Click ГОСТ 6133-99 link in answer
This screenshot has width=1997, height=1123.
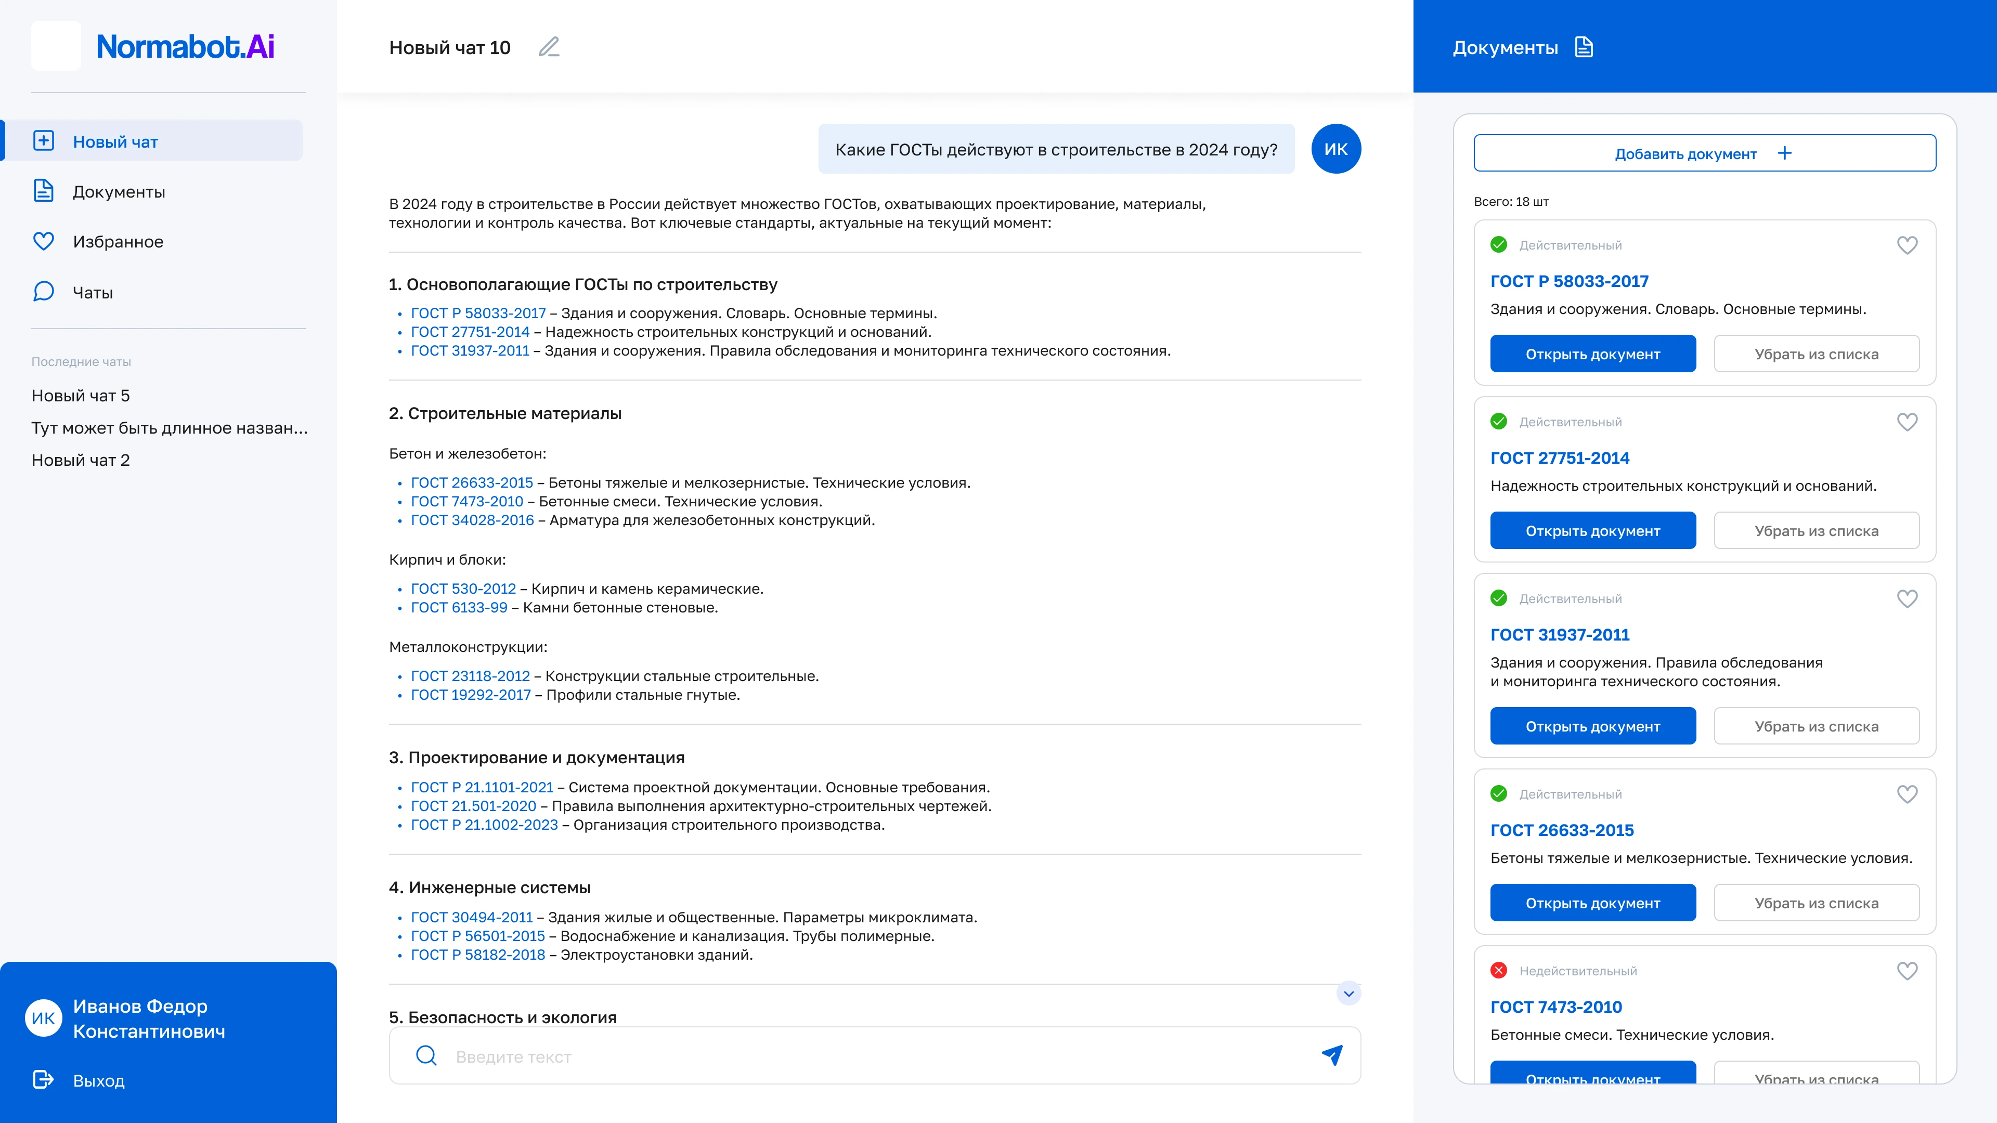(459, 608)
